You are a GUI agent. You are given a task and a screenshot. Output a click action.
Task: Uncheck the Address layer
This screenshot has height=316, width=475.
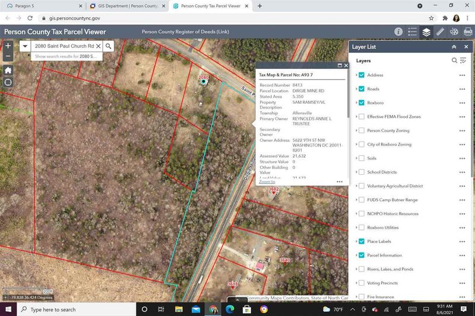362,75
